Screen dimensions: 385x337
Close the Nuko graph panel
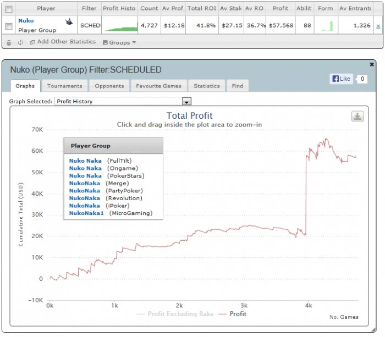(372, 64)
